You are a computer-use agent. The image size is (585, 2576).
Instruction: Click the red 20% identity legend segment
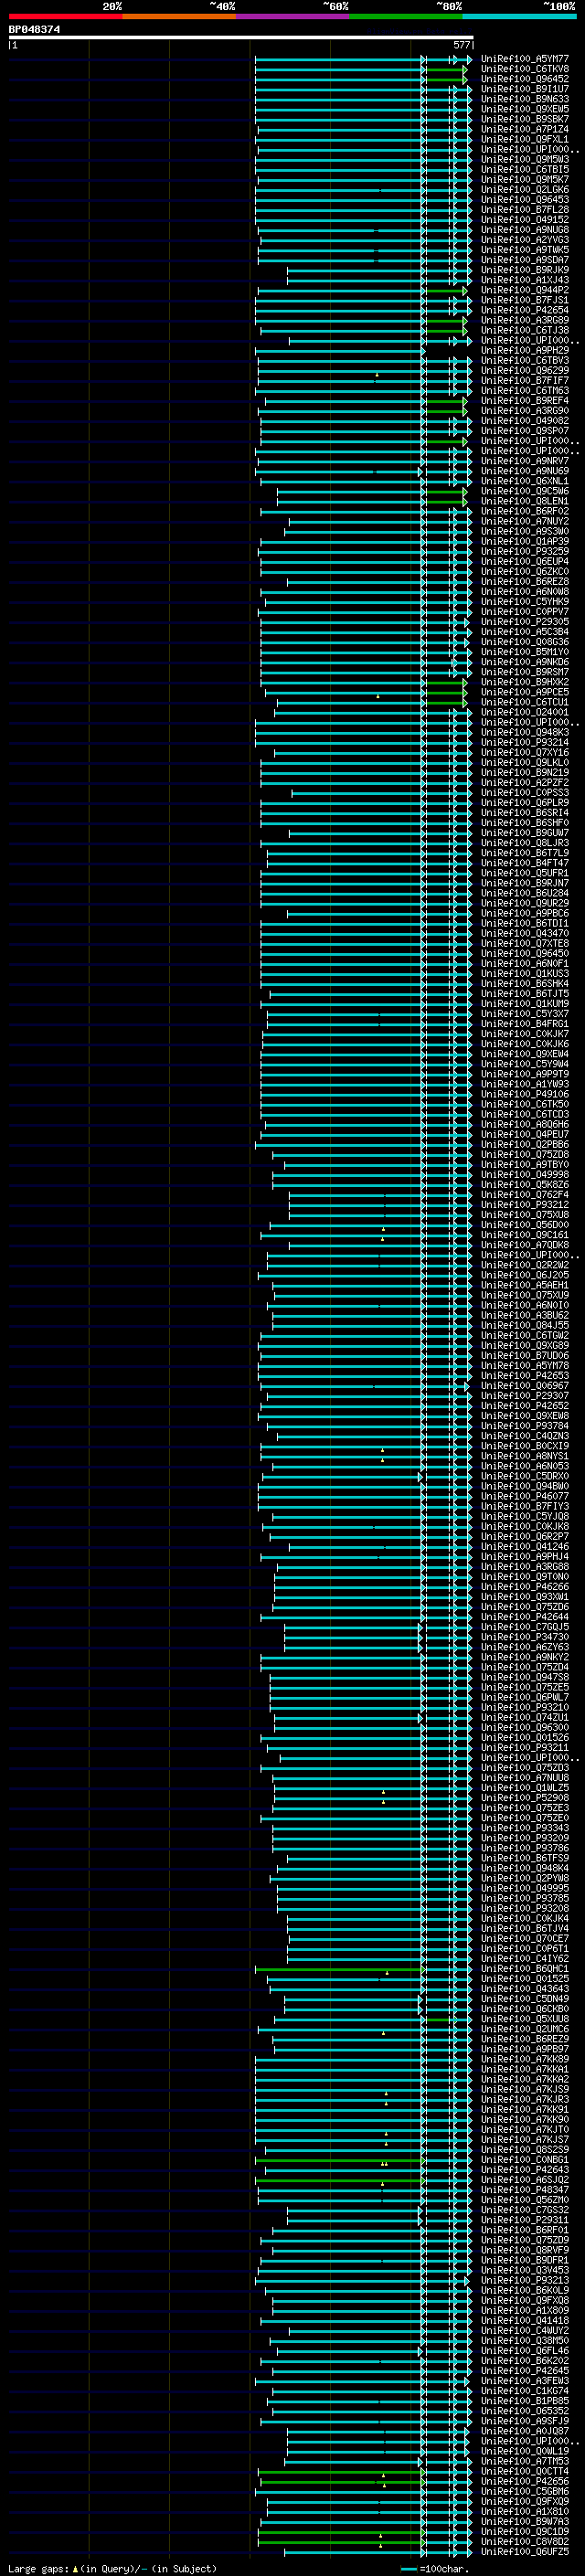tap(65, 16)
